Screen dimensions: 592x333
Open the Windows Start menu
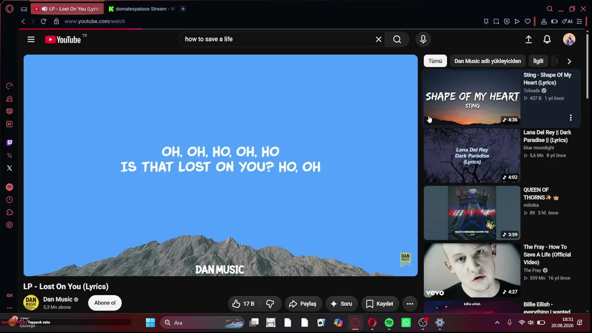[150, 323]
